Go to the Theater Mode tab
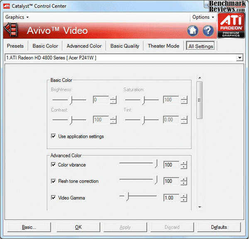Viewport: 249px width, 239px height. point(164,46)
